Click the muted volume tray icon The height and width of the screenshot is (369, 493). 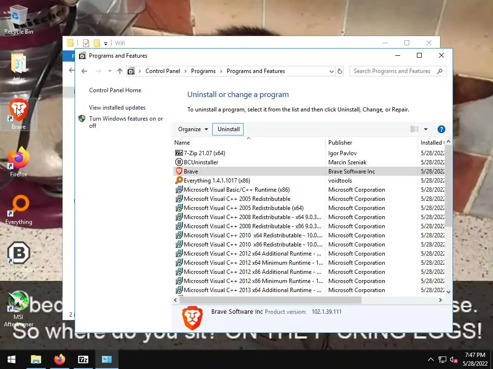coord(454,359)
